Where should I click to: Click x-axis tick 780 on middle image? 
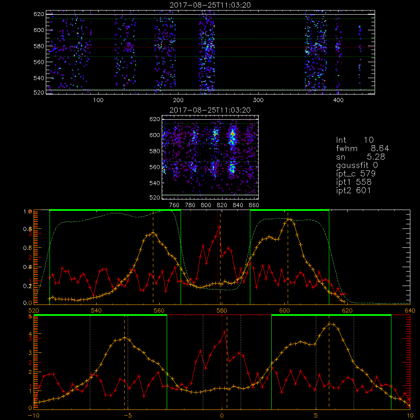point(190,205)
